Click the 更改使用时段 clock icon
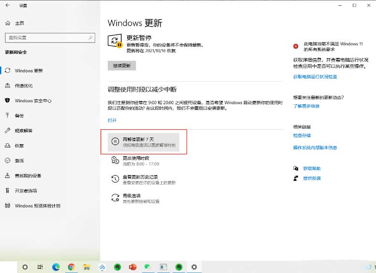Screen dimensions: 376x273 coord(116,160)
